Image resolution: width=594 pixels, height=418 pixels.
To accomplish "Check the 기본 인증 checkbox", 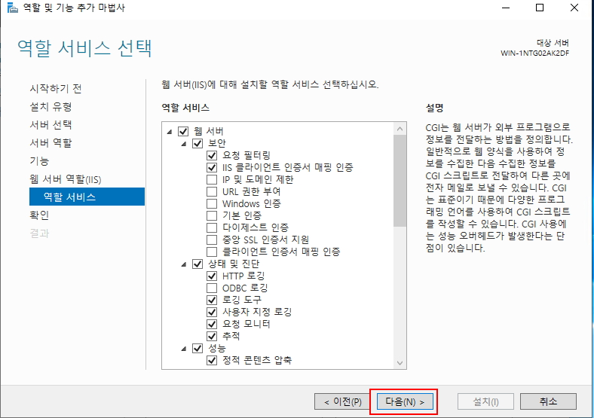I will (212, 215).
